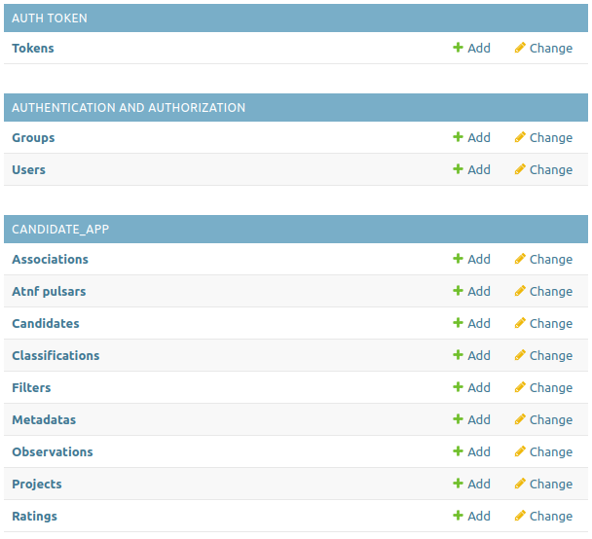The image size is (592, 539).
Task: Click the green plus icon in the Filters row
Action: [458, 386]
